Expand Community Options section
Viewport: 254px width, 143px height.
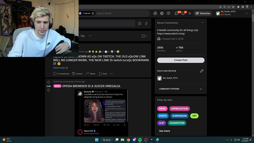(x=181, y=89)
